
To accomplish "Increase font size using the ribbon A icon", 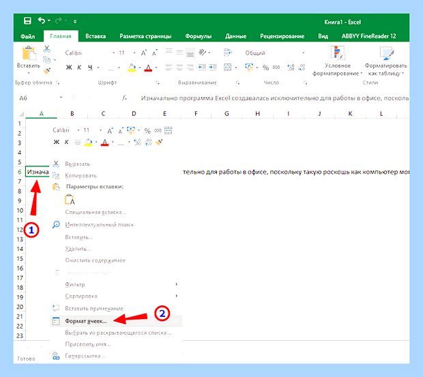I will 144,52.
